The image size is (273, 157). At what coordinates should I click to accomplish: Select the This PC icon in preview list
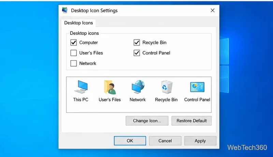click(81, 87)
